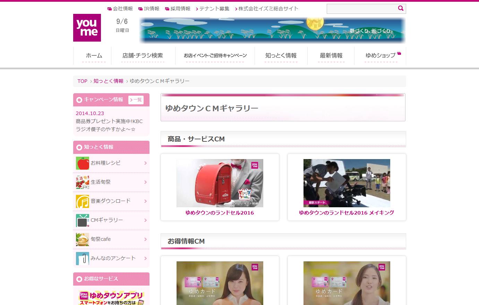Open 採用情報 link
Viewport: 479px width, 305px height.
coord(180,9)
